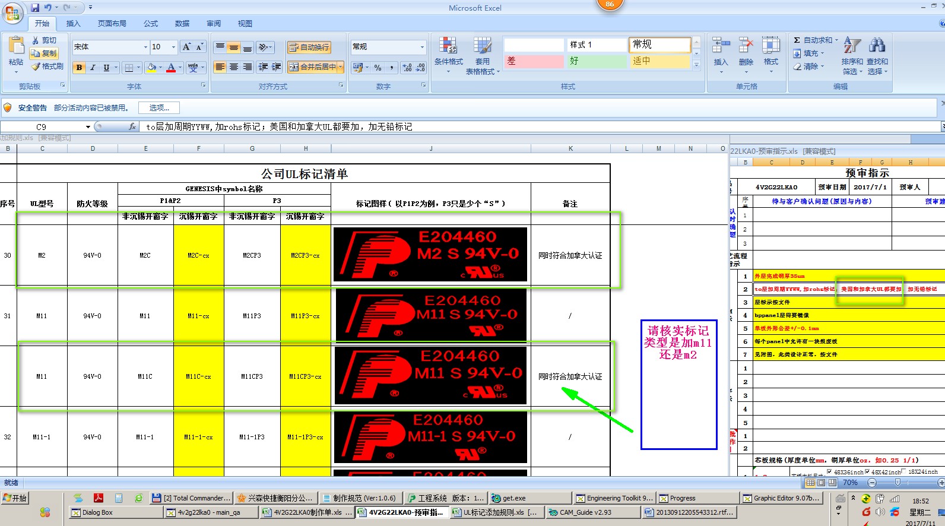Apply the yellow fill color bucket
Viewport: 945px width, 526px height.
[152, 68]
